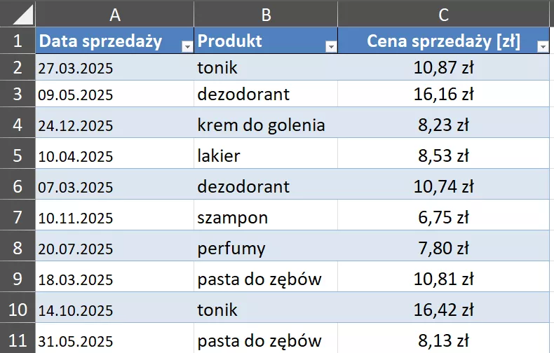The width and height of the screenshot is (554, 353).
Task: Expand the Cena sprzedaży filter dropdown
Action: click(542, 46)
